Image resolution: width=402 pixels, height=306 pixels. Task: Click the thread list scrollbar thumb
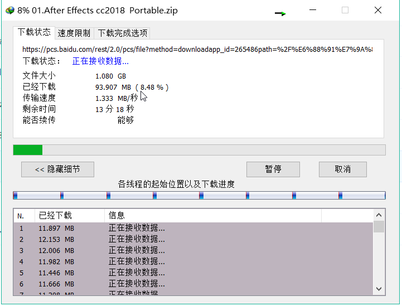pyautogui.click(x=379, y=226)
